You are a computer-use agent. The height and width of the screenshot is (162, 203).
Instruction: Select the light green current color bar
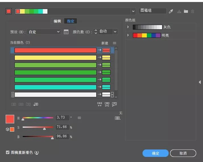tap(55, 65)
